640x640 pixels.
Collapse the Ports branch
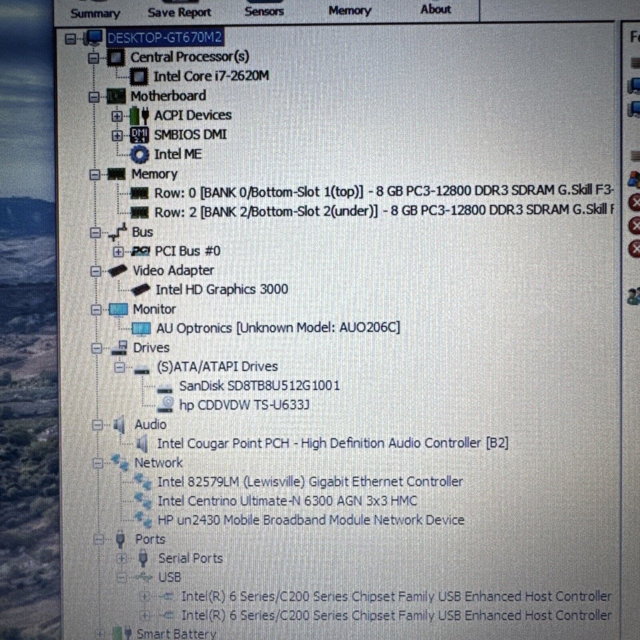point(98,540)
